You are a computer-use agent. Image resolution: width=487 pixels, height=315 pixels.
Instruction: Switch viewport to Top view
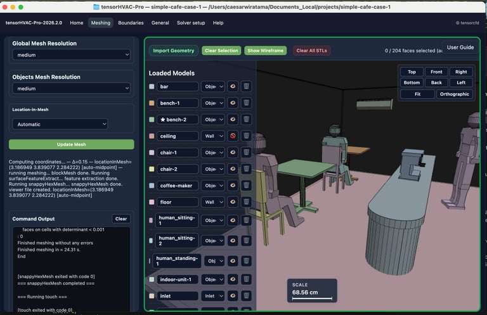(412, 72)
